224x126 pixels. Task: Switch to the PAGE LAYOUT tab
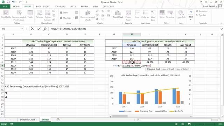[x=43, y=7]
